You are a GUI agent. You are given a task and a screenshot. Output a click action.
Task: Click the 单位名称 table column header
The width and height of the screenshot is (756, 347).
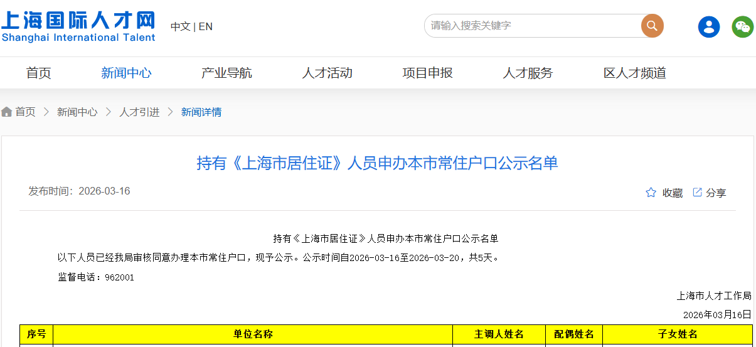pyautogui.click(x=253, y=334)
